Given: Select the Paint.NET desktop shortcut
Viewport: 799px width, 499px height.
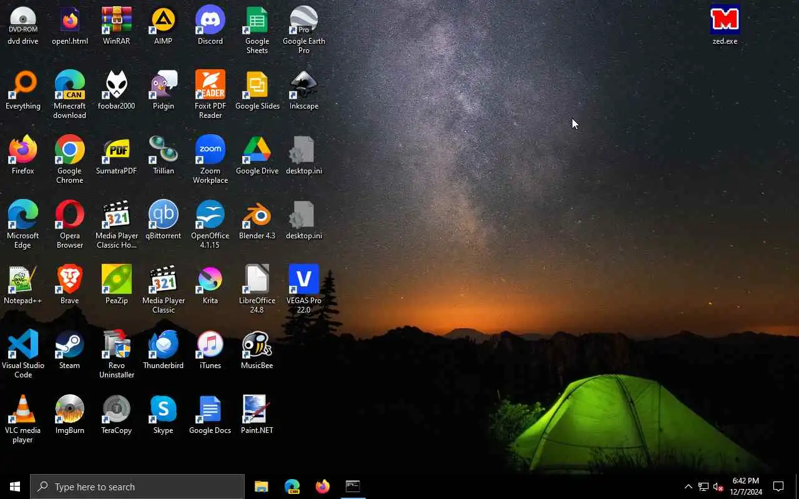Looking at the screenshot, I should click(x=257, y=415).
